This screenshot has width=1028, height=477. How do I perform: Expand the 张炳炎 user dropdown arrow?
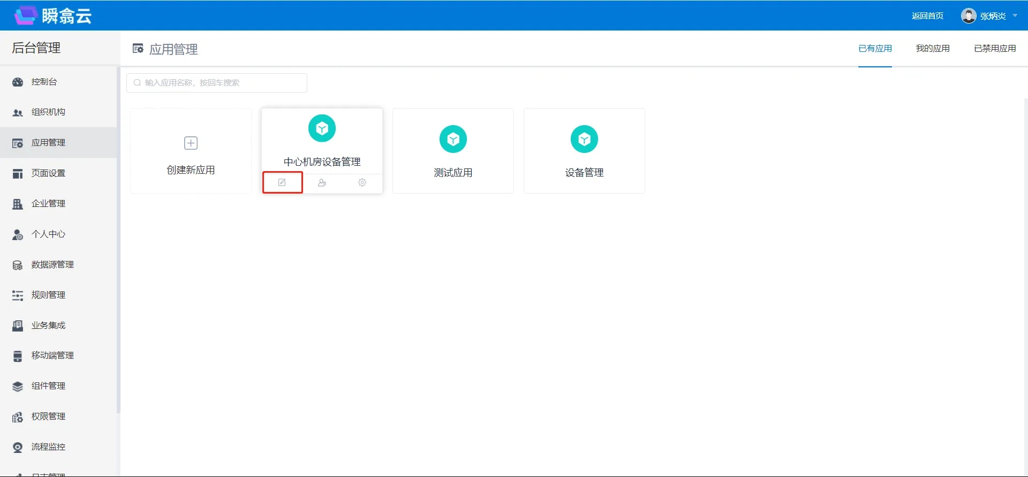tap(1015, 16)
